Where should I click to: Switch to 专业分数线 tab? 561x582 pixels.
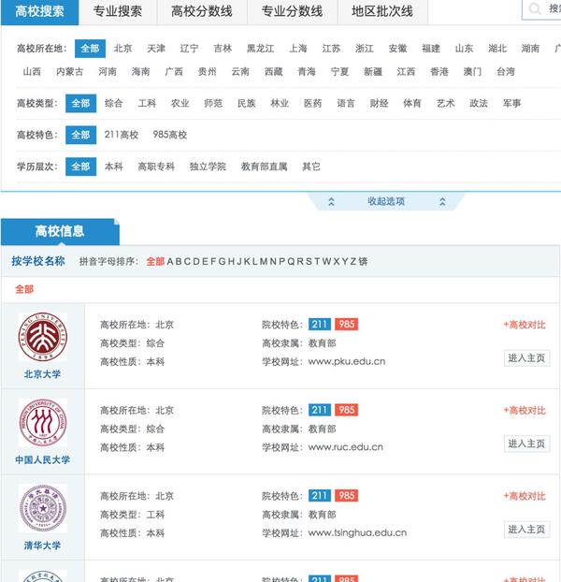point(292,12)
